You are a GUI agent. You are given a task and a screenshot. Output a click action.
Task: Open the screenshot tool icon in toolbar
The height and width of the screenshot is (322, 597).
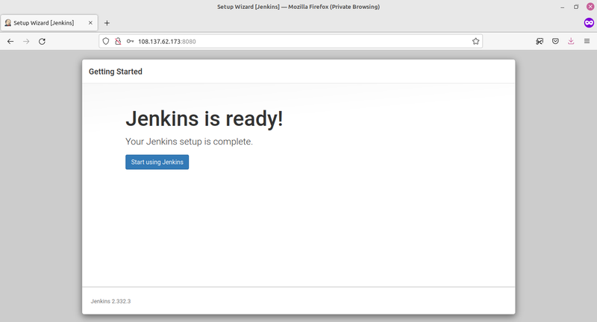click(x=540, y=42)
